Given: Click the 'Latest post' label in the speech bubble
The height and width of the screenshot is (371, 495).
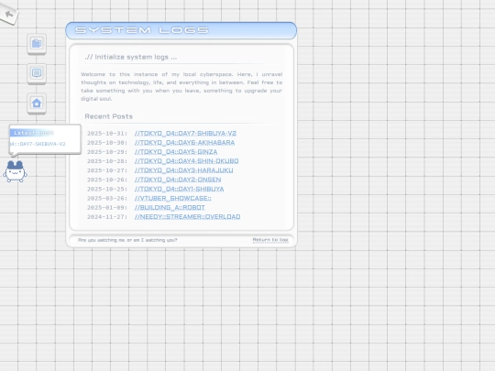Looking at the screenshot, I should (34, 133).
